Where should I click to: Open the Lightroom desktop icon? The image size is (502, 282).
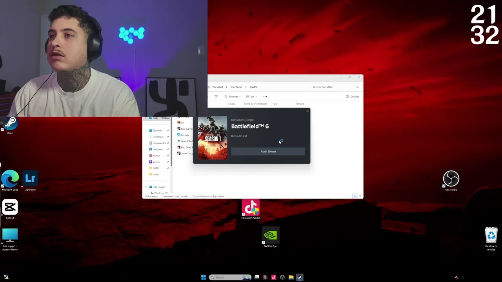point(30,180)
